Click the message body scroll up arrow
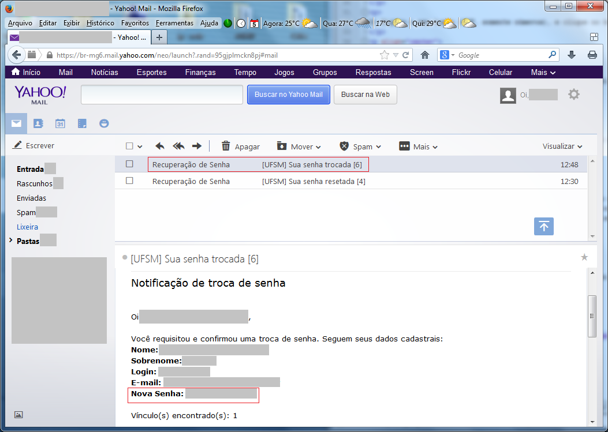Viewport: 608px width, 432px height. pyautogui.click(x=592, y=273)
